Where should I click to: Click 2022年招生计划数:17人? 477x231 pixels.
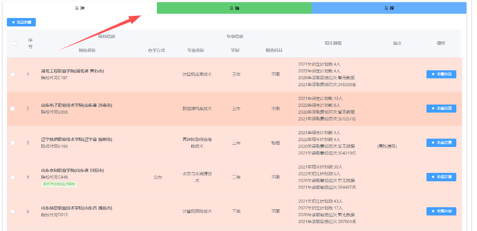pos(320,208)
